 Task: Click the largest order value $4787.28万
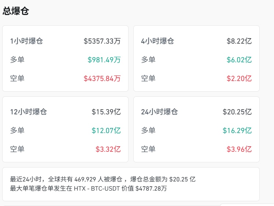click(151, 189)
